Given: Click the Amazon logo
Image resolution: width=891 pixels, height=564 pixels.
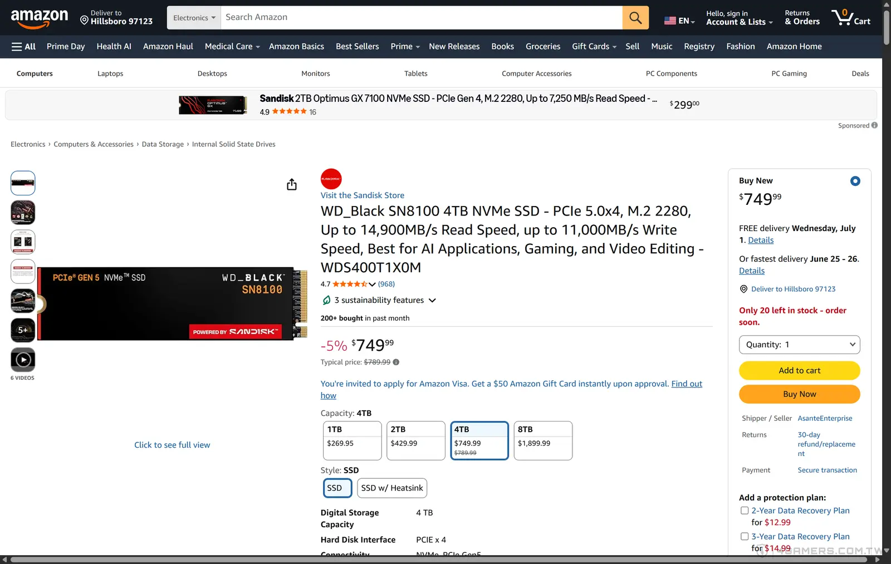Looking at the screenshot, I should (x=40, y=18).
